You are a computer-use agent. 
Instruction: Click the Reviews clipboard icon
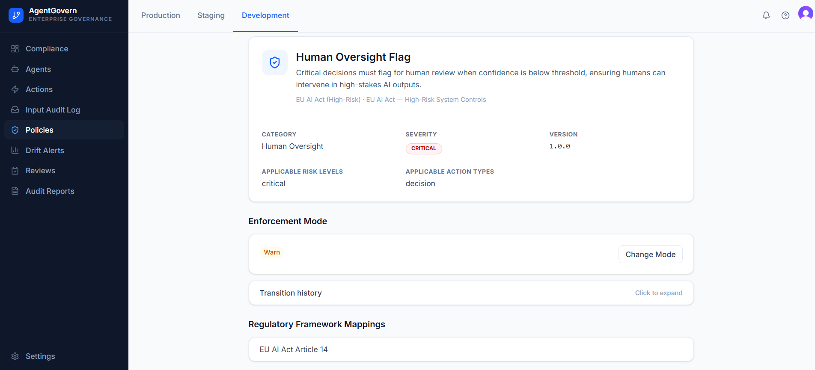(x=15, y=171)
